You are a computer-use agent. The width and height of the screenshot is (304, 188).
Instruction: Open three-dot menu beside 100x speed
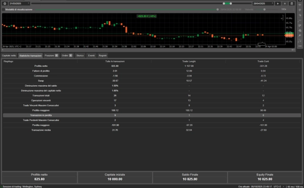tap(293, 9)
